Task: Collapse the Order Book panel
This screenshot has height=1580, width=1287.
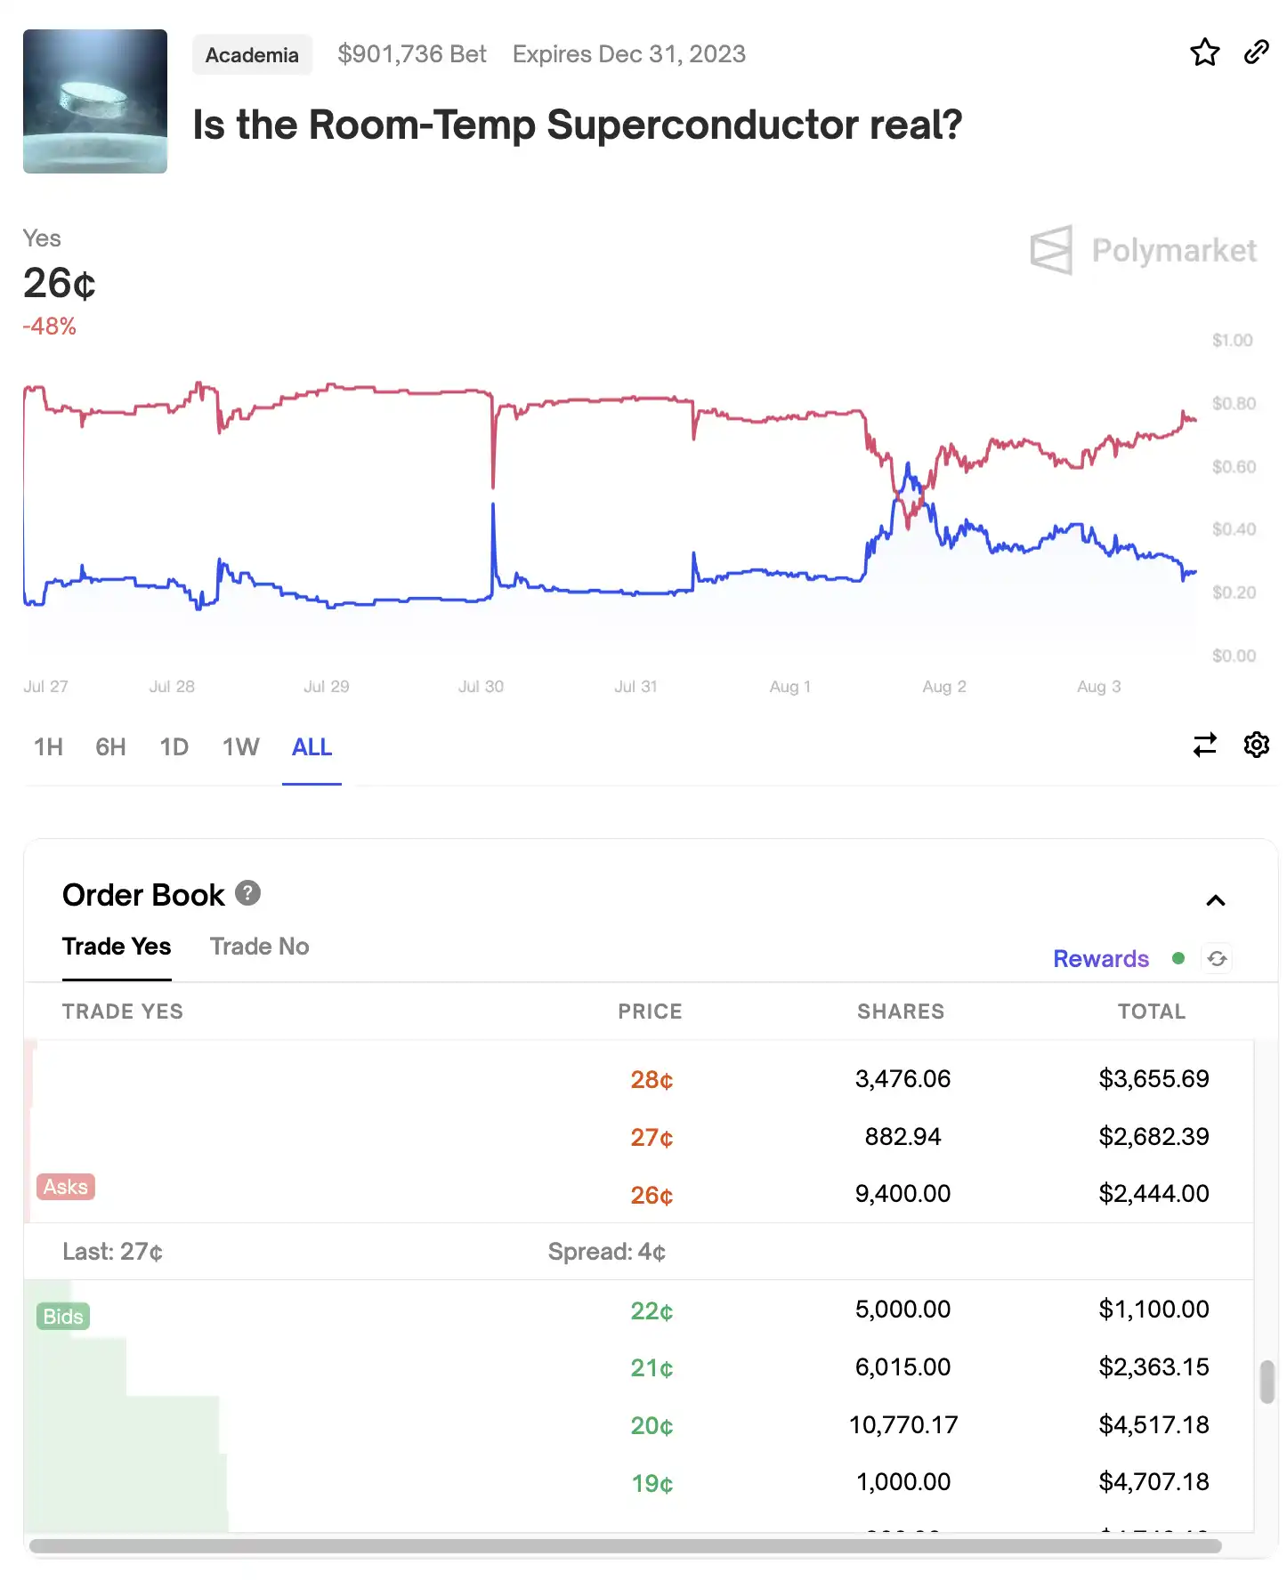Action: tap(1215, 900)
